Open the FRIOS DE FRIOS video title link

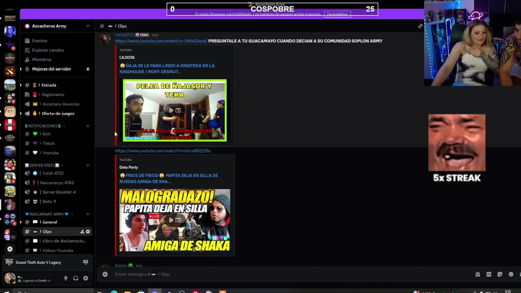click(169, 178)
